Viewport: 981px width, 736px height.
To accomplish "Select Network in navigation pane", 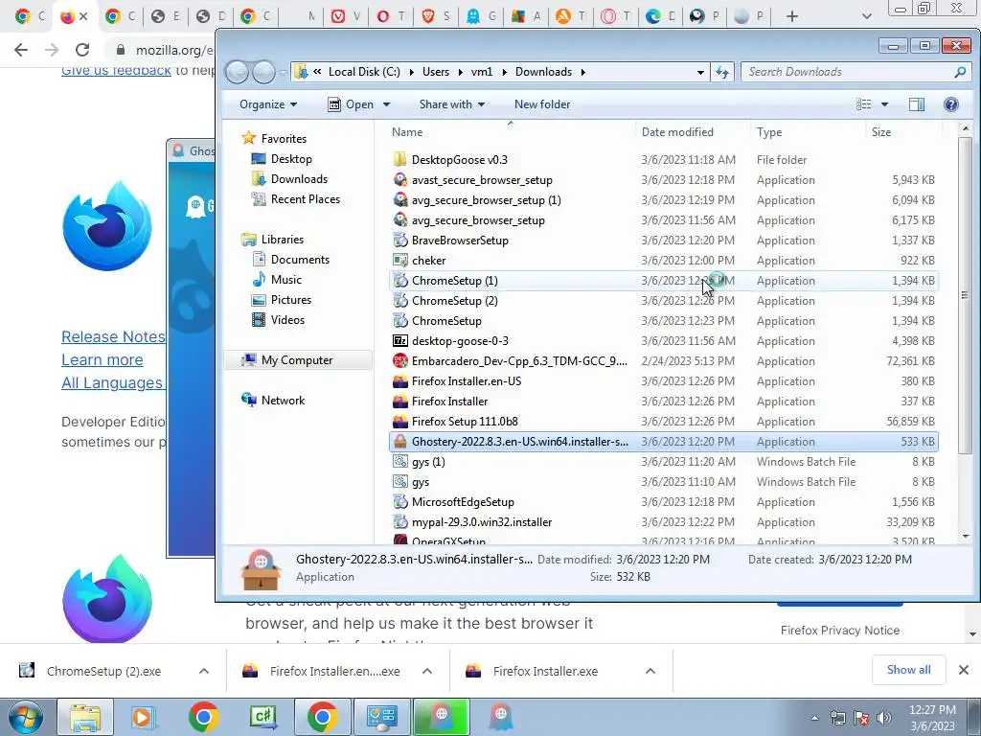I will click(283, 401).
